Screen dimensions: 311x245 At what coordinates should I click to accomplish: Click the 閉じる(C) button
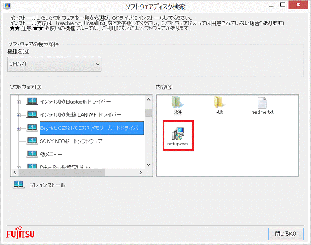coord(286,234)
